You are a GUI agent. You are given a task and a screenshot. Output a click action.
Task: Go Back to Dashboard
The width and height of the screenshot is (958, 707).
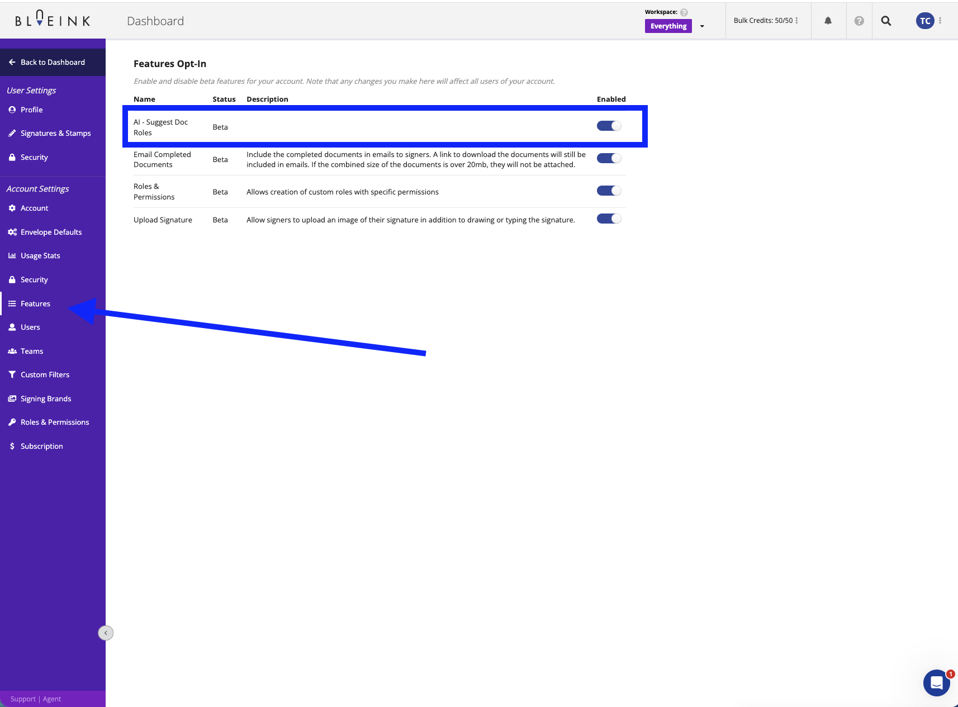(x=53, y=62)
